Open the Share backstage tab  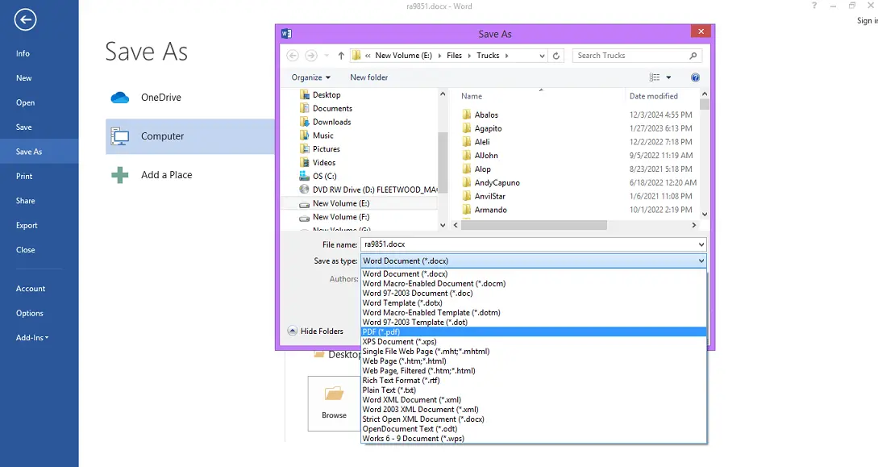coord(40,201)
